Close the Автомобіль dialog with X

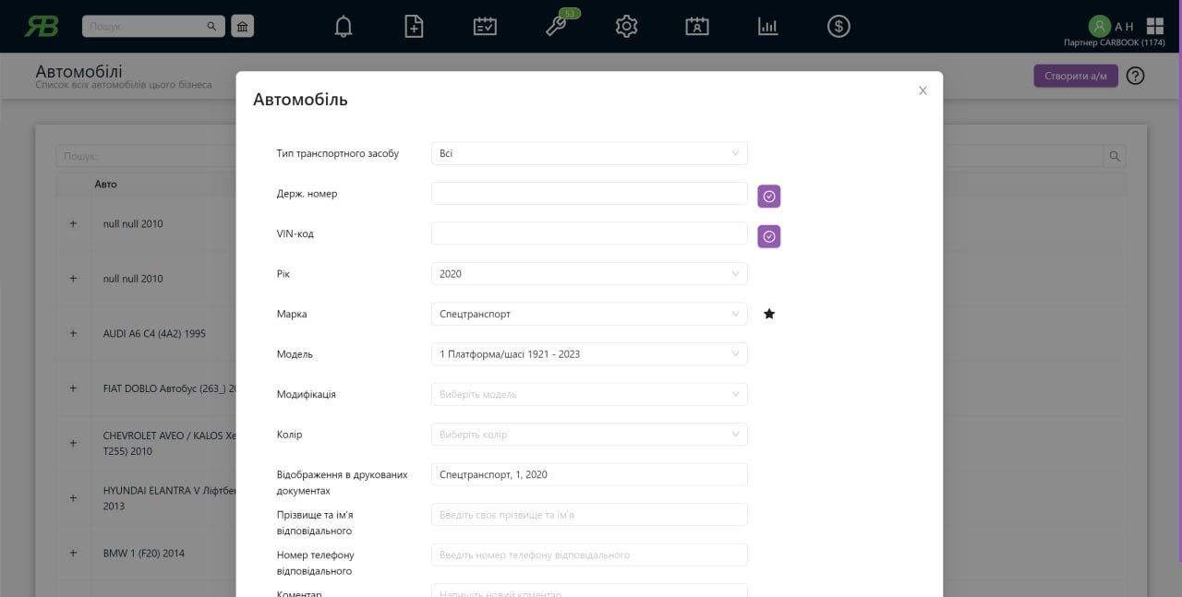point(923,90)
